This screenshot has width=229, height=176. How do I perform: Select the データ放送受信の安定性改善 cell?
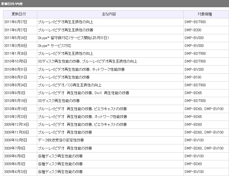point(110,140)
